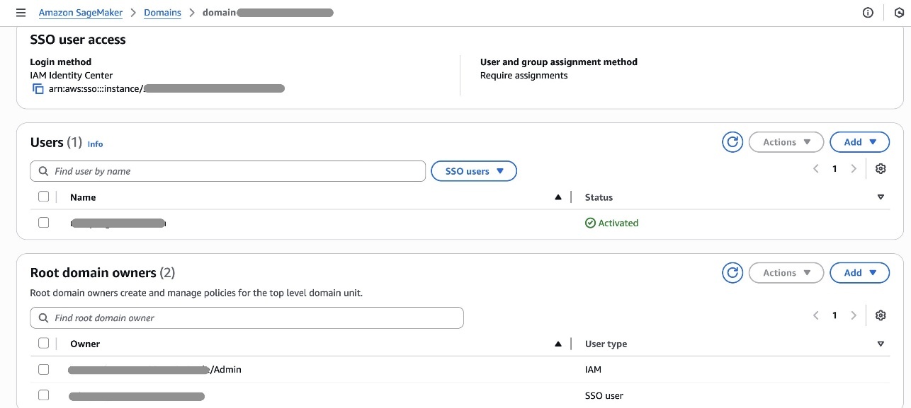Open the SSO users filter dropdown
The image size is (911, 408).
474,171
